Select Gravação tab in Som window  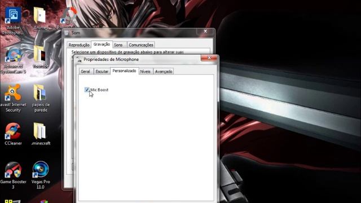pyautogui.click(x=102, y=44)
